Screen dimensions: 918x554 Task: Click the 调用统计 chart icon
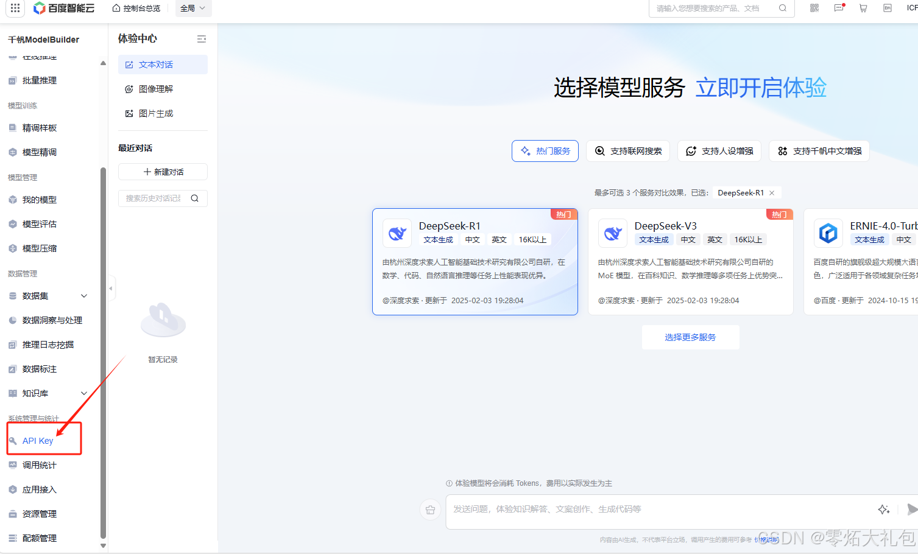[x=12, y=465]
